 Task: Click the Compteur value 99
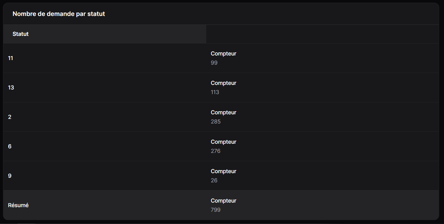(x=214, y=63)
